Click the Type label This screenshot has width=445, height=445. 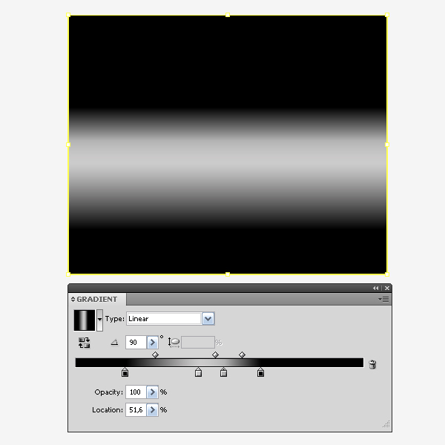point(115,319)
